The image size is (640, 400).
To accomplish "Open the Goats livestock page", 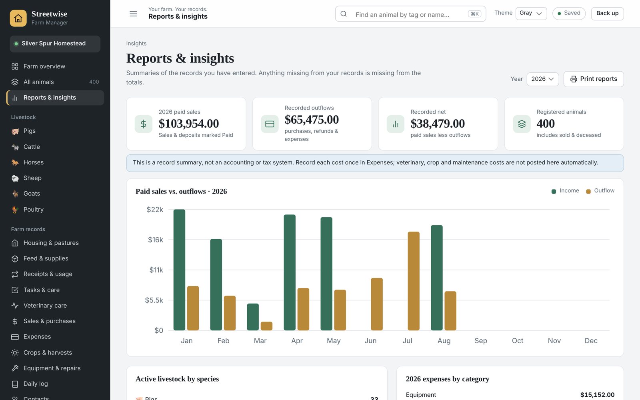I will [55, 194].
